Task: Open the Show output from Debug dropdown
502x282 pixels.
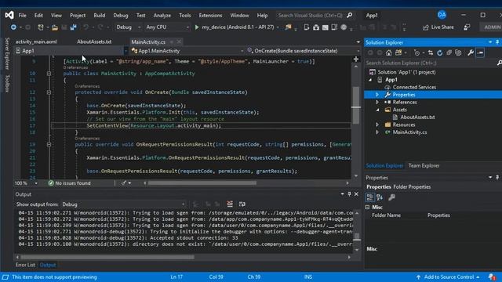Action: pos(124,204)
